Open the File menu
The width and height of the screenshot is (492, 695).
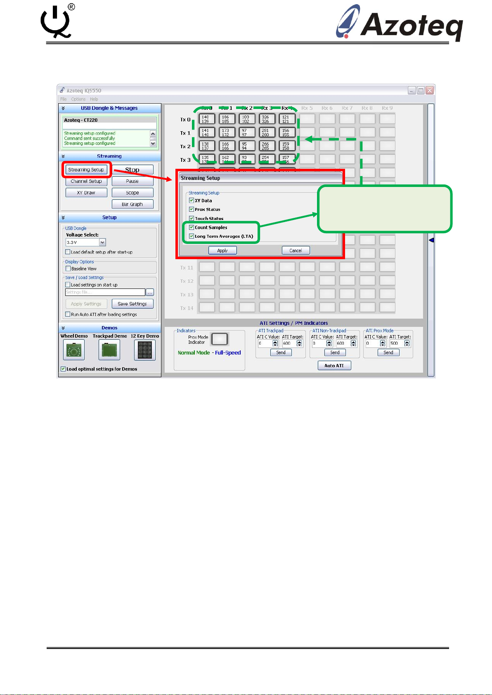tap(63, 99)
